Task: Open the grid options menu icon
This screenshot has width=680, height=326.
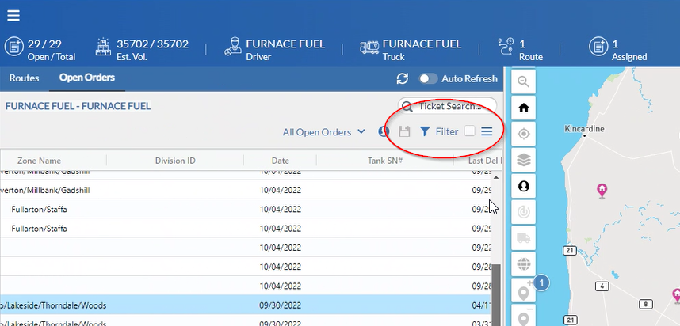Action: coord(487,131)
